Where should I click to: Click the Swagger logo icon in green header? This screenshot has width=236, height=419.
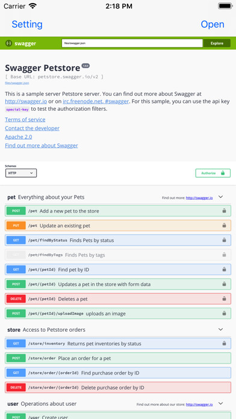(9, 43)
